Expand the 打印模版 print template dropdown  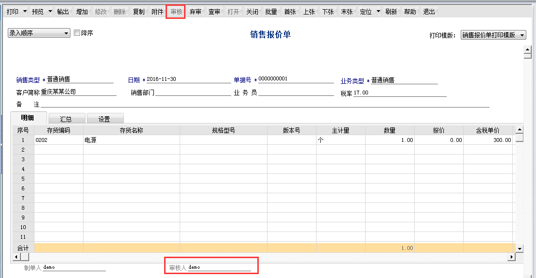point(522,35)
